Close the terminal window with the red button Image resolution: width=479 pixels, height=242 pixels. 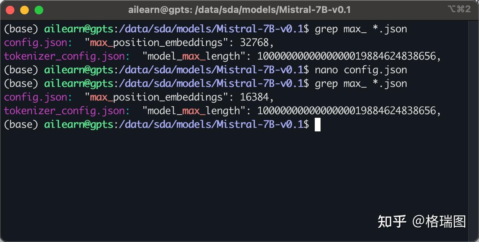click(10, 10)
